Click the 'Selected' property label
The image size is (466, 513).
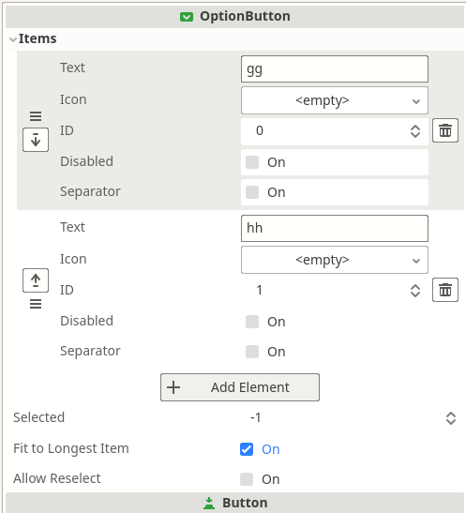point(39,417)
